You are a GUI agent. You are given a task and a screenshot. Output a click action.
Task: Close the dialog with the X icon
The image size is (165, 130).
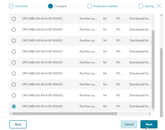pyautogui.click(x=159, y=6)
